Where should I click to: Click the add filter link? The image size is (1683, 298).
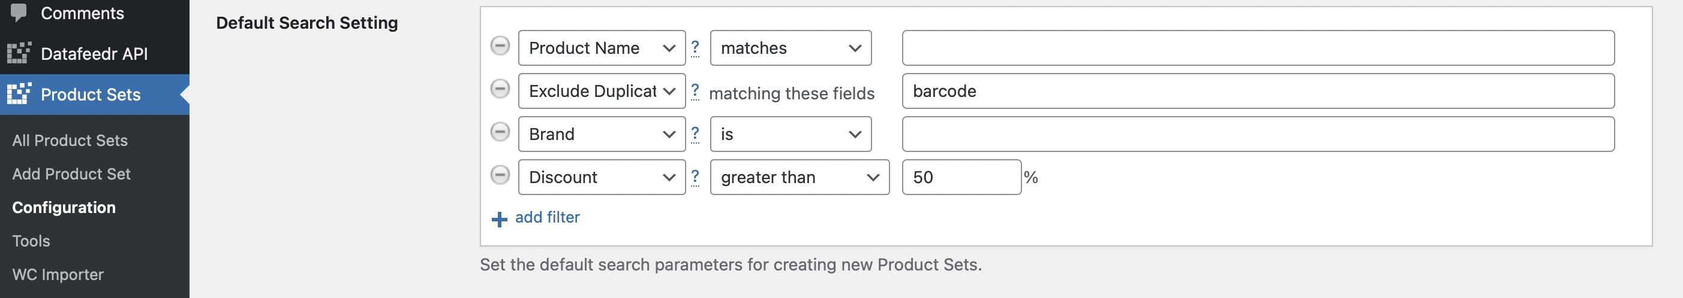coord(547,217)
